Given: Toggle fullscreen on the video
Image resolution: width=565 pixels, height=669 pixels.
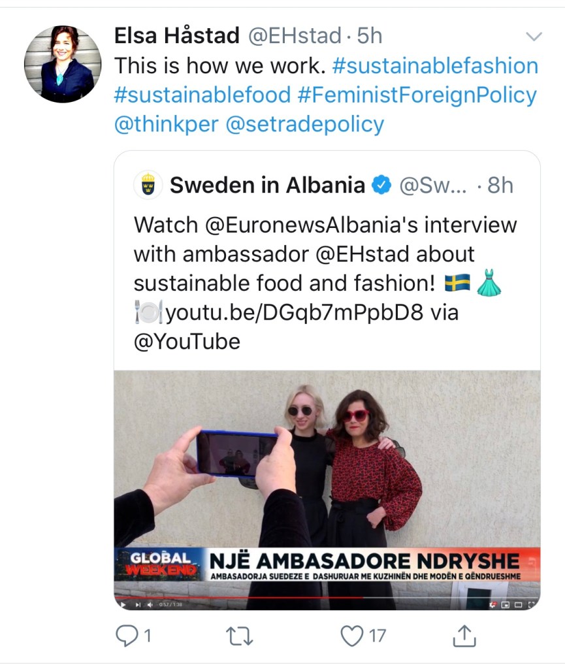Looking at the screenshot, I should 531,605.
